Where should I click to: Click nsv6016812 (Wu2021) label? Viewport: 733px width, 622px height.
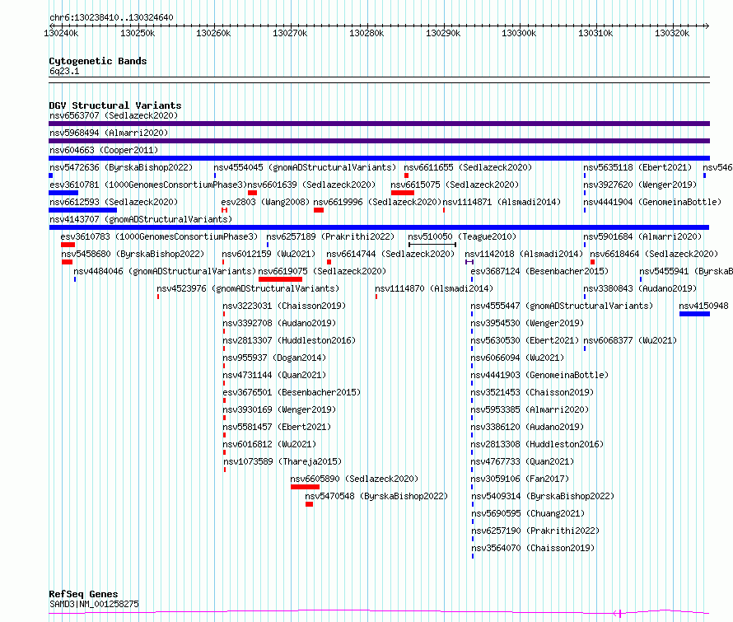pyautogui.click(x=269, y=444)
